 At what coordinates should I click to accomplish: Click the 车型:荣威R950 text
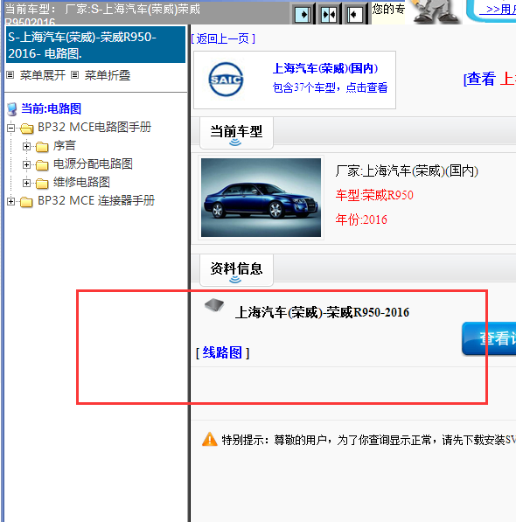374,195
